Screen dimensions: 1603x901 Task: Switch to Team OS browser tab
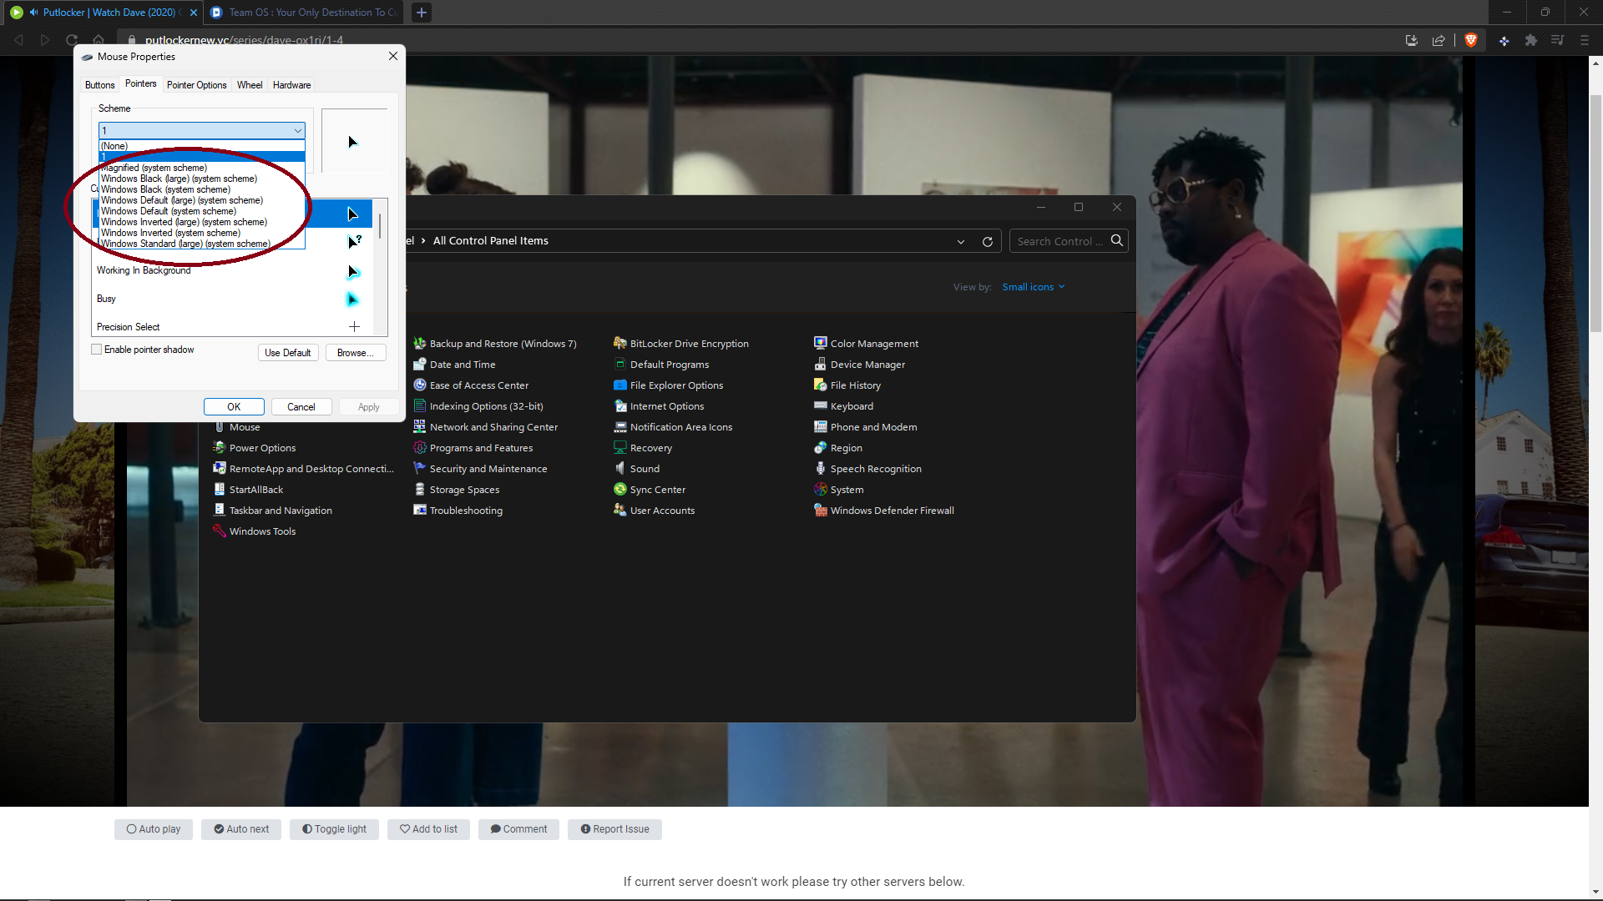(304, 13)
